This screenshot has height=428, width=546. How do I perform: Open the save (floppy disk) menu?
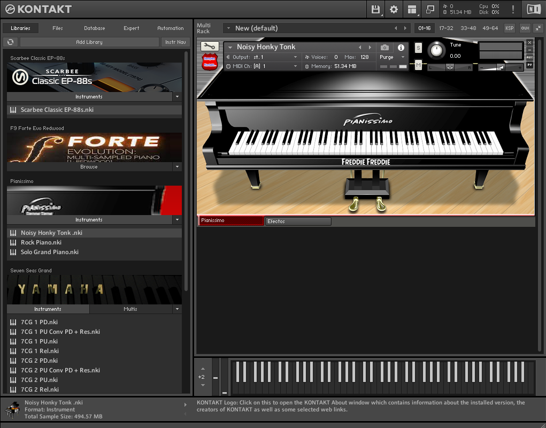point(375,10)
